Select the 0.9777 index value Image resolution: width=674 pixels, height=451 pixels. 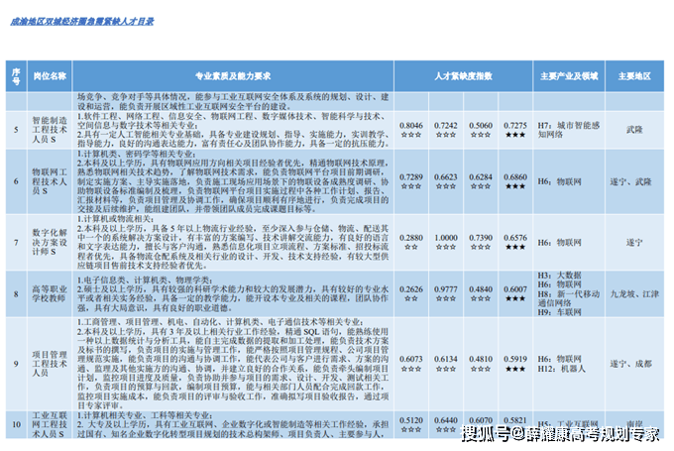446,289
